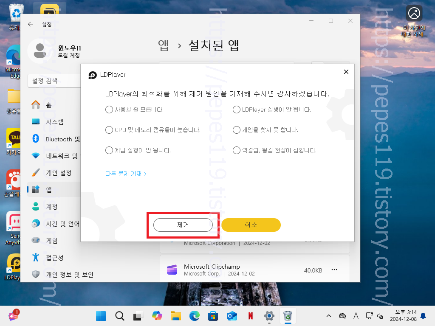The height and width of the screenshot is (326, 435).
Task: Open the Windows Start menu
Action: [x=101, y=316]
